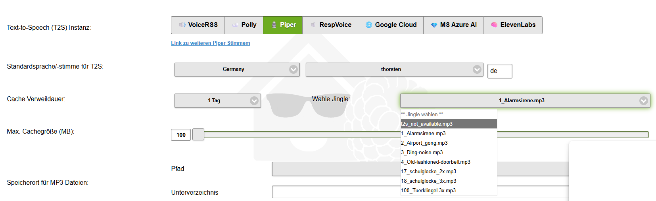Click the Google Cloud globe icon

(369, 25)
